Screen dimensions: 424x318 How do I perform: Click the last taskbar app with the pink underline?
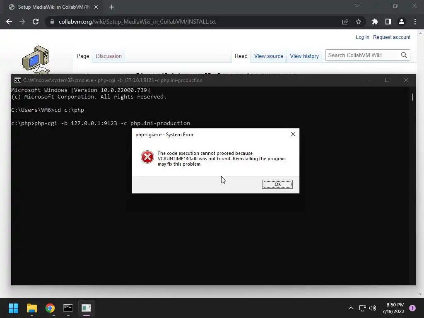tap(86, 308)
